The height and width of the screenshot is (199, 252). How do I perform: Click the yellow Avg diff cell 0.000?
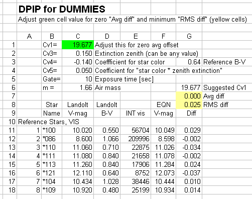point(189,96)
